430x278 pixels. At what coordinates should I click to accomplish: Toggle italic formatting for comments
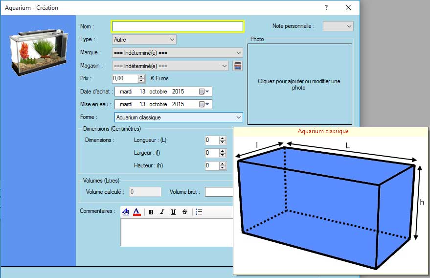click(x=162, y=212)
